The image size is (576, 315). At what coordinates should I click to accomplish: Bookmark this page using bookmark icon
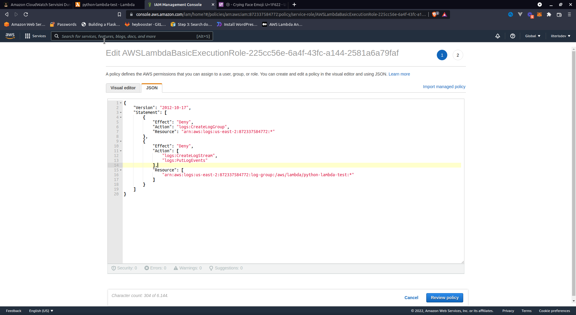click(x=119, y=14)
